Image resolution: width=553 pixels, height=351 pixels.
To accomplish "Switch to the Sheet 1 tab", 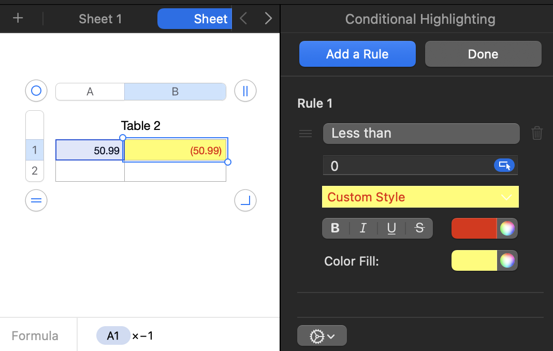I will (x=100, y=19).
